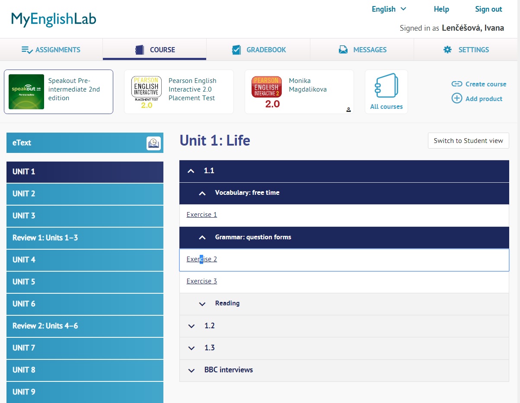Open the eText book icon
The image size is (520, 403).
pos(153,143)
